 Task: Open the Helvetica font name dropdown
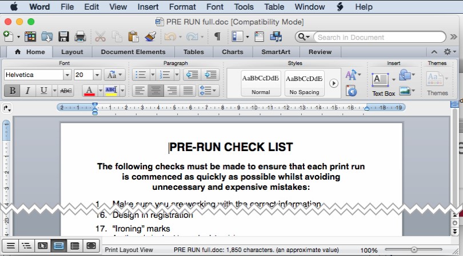pos(67,75)
